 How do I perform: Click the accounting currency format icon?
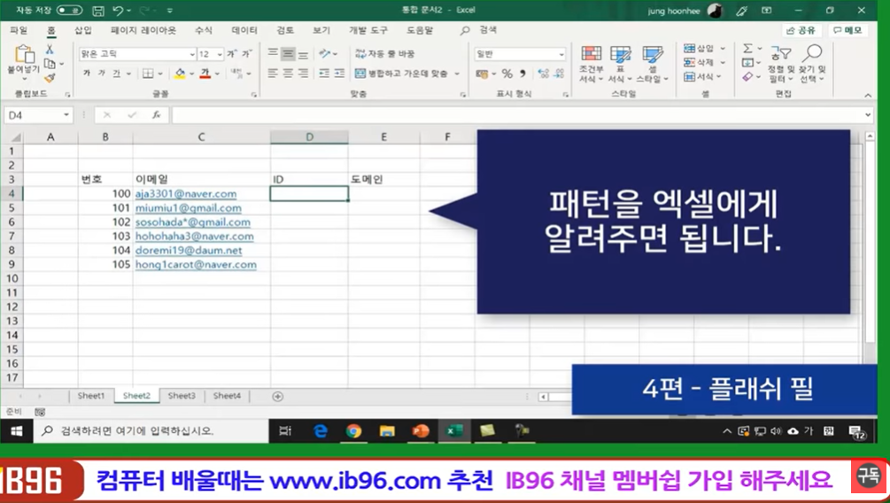tap(483, 74)
